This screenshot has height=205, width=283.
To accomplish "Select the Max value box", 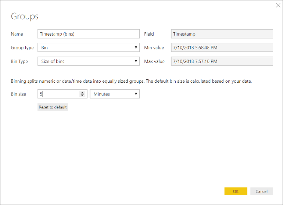I will coord(222,61).
